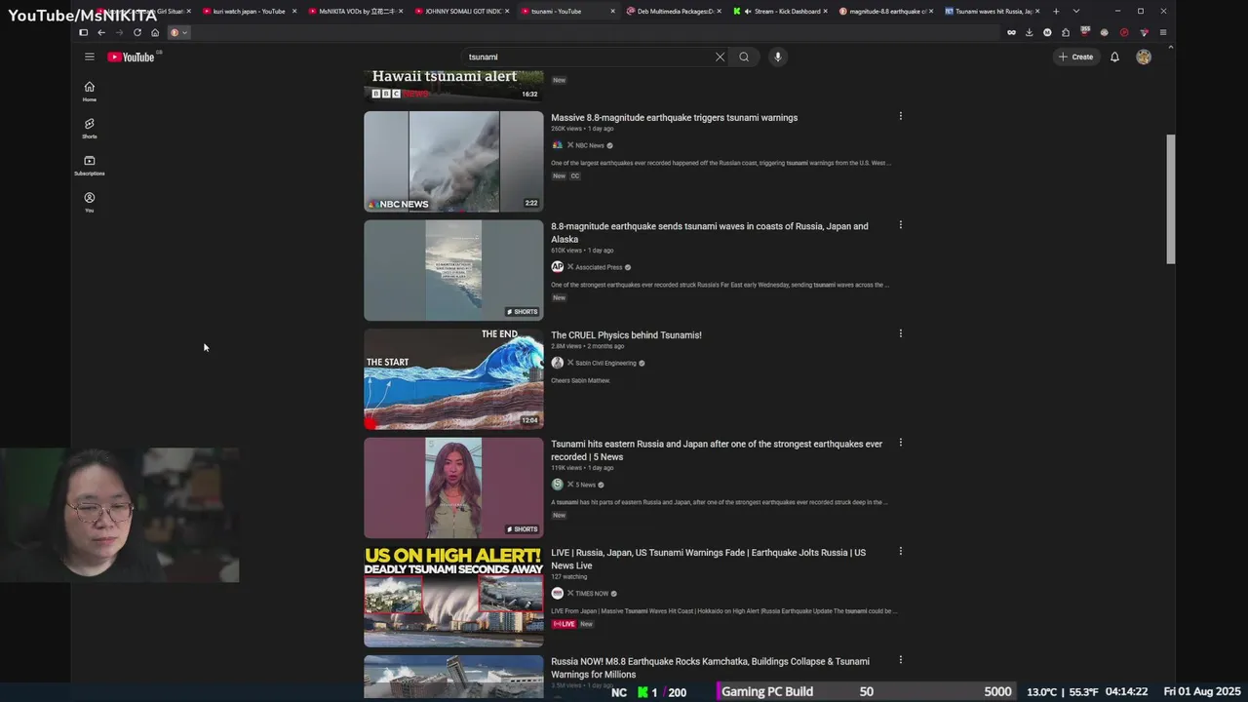This screenshot has height=702, width=1248.
Task: Open options for Times Now live video
Action: point(900,551)
